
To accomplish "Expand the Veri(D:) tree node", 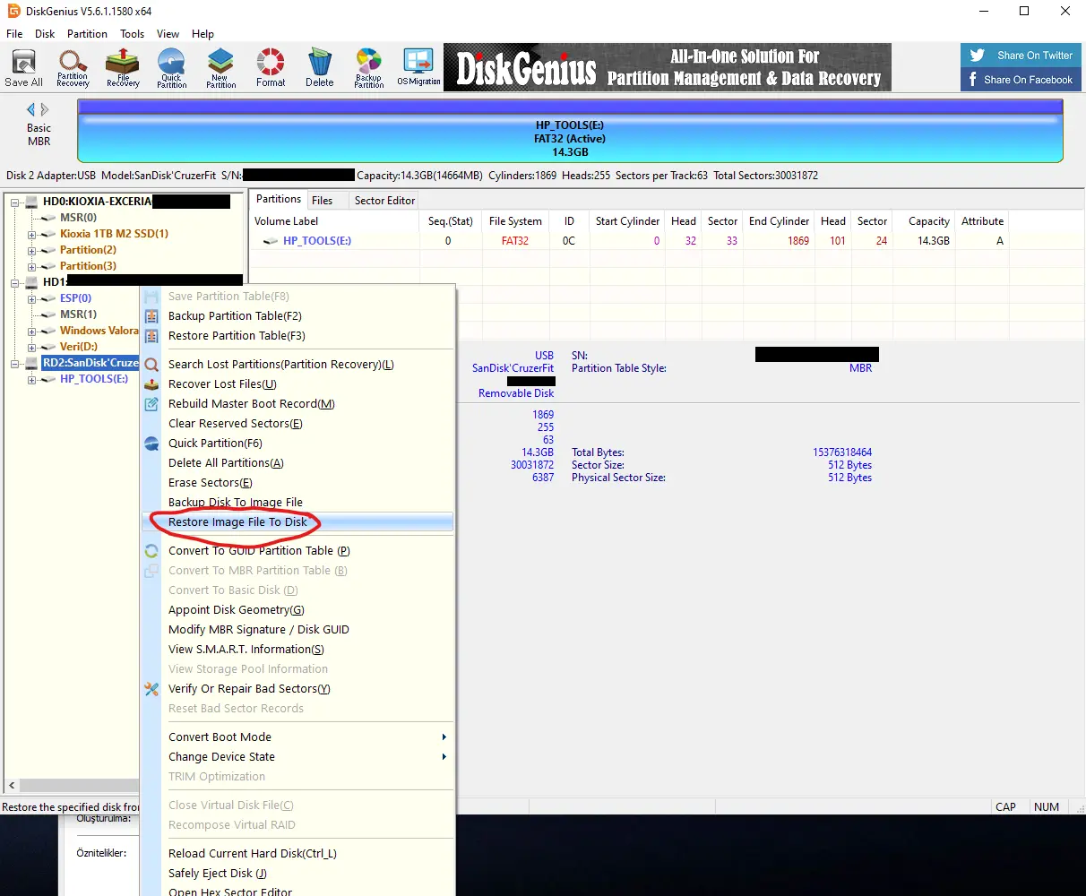I will [32, 348].
